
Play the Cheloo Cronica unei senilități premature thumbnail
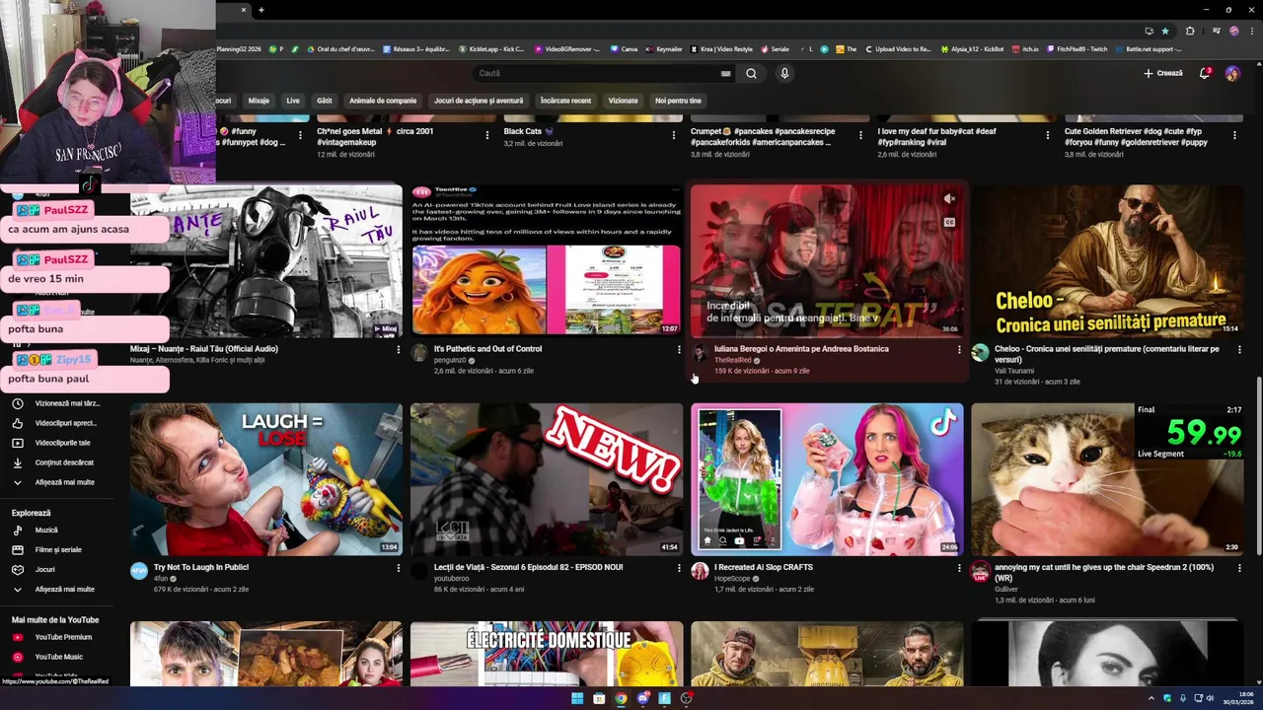coord(1107,261)
